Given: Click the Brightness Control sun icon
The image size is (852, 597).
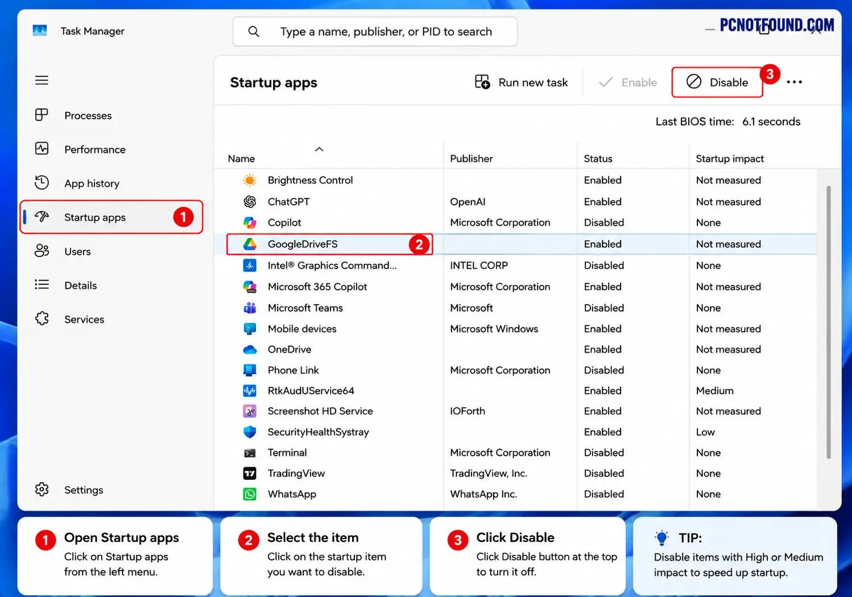Looking at the screenshot, I should pyautogui.click(x=250, y=180).
